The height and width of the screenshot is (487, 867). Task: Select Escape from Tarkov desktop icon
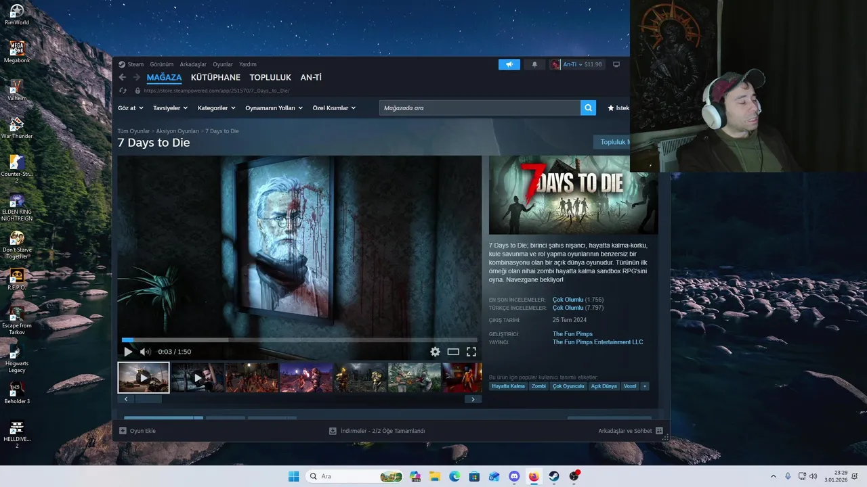(x=17, y=320)
